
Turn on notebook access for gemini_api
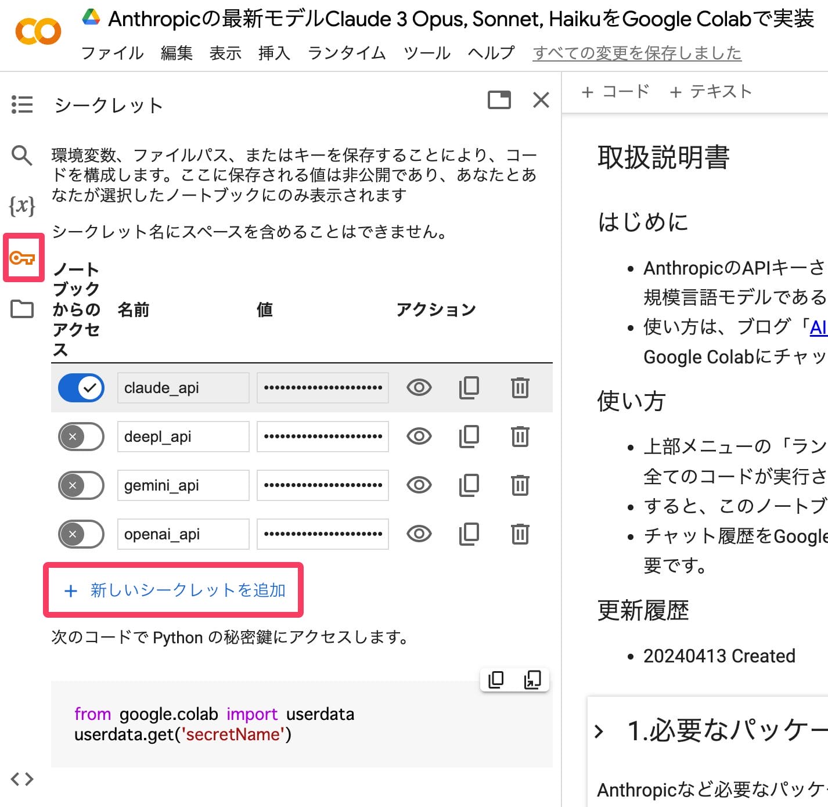81,485
